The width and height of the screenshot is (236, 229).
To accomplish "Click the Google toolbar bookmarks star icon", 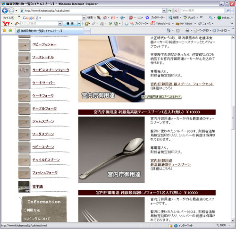I will pos(147,17).
